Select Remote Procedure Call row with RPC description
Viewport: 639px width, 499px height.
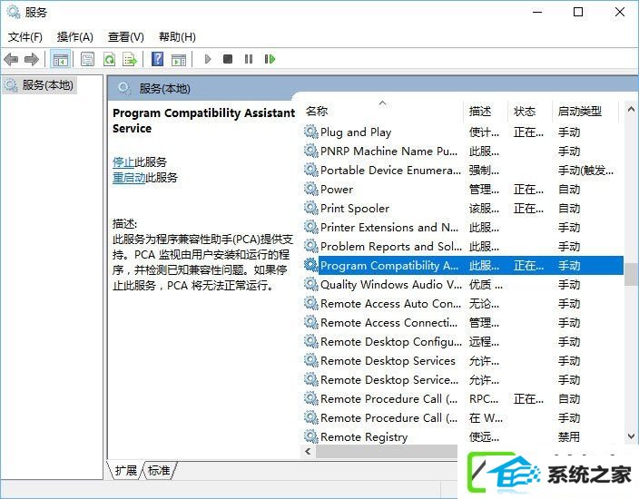click(463, 398)
